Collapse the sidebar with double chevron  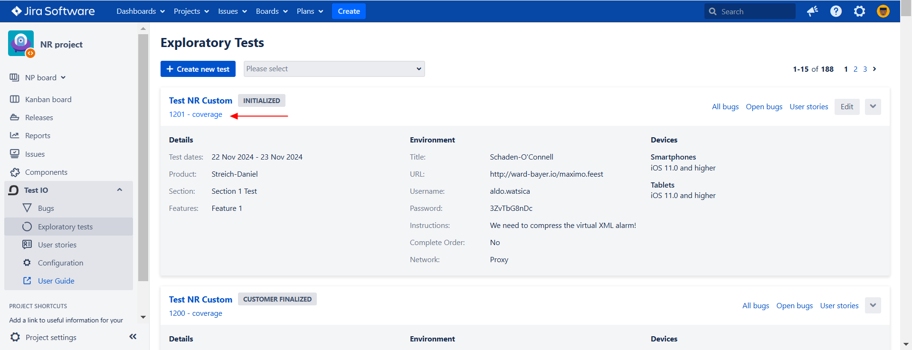(x=133, y=336)
